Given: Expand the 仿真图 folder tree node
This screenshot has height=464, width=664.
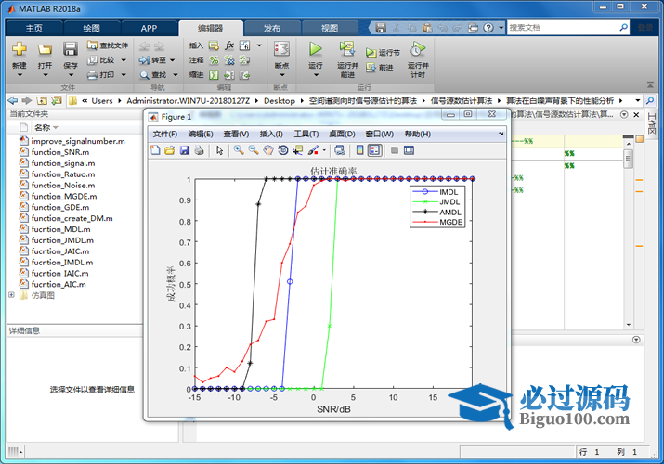Looking at the screenshot, I should 11,295.
